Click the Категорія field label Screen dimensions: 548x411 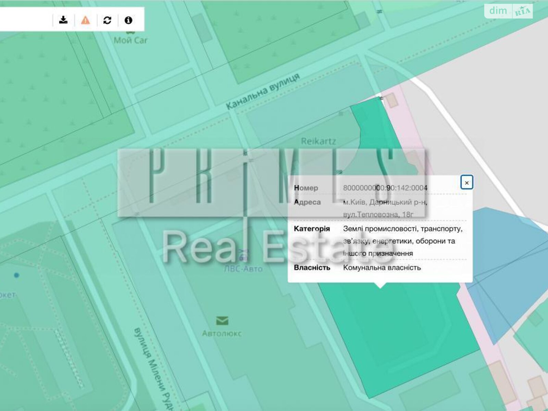pos(312,228)
